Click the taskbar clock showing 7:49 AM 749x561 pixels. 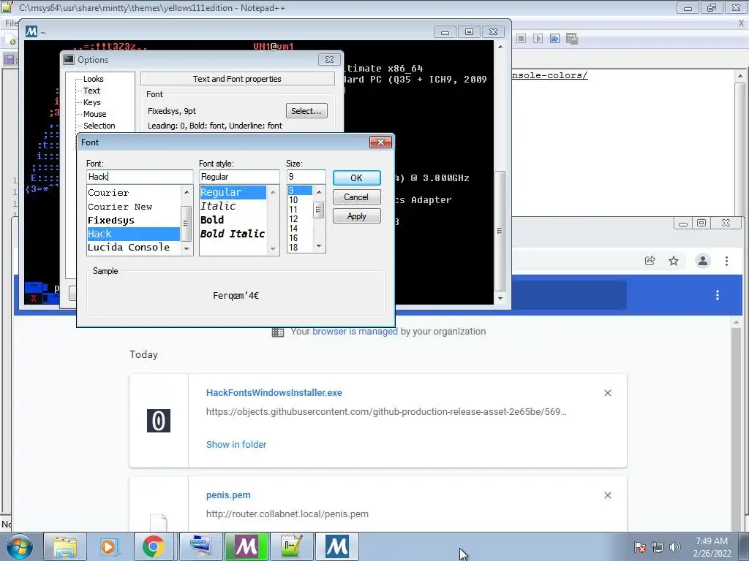pyautogui.click(x=712, y=547)
